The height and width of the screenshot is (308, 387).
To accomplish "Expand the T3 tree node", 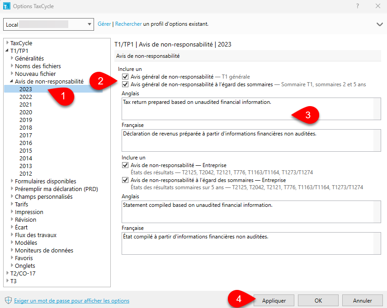I will 7,281.
